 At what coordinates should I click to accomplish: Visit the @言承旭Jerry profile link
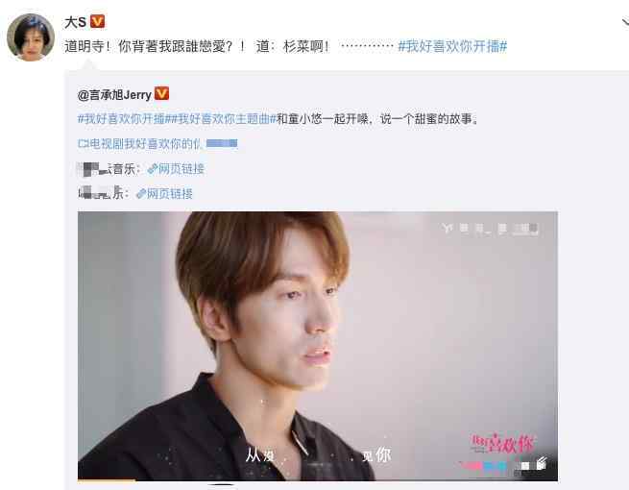point(114,95)
